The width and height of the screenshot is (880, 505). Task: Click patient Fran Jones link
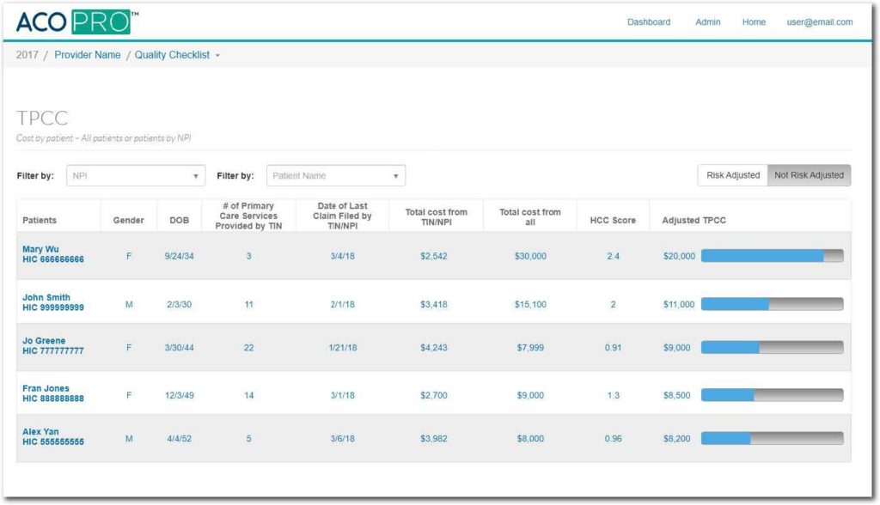point(46,388)
